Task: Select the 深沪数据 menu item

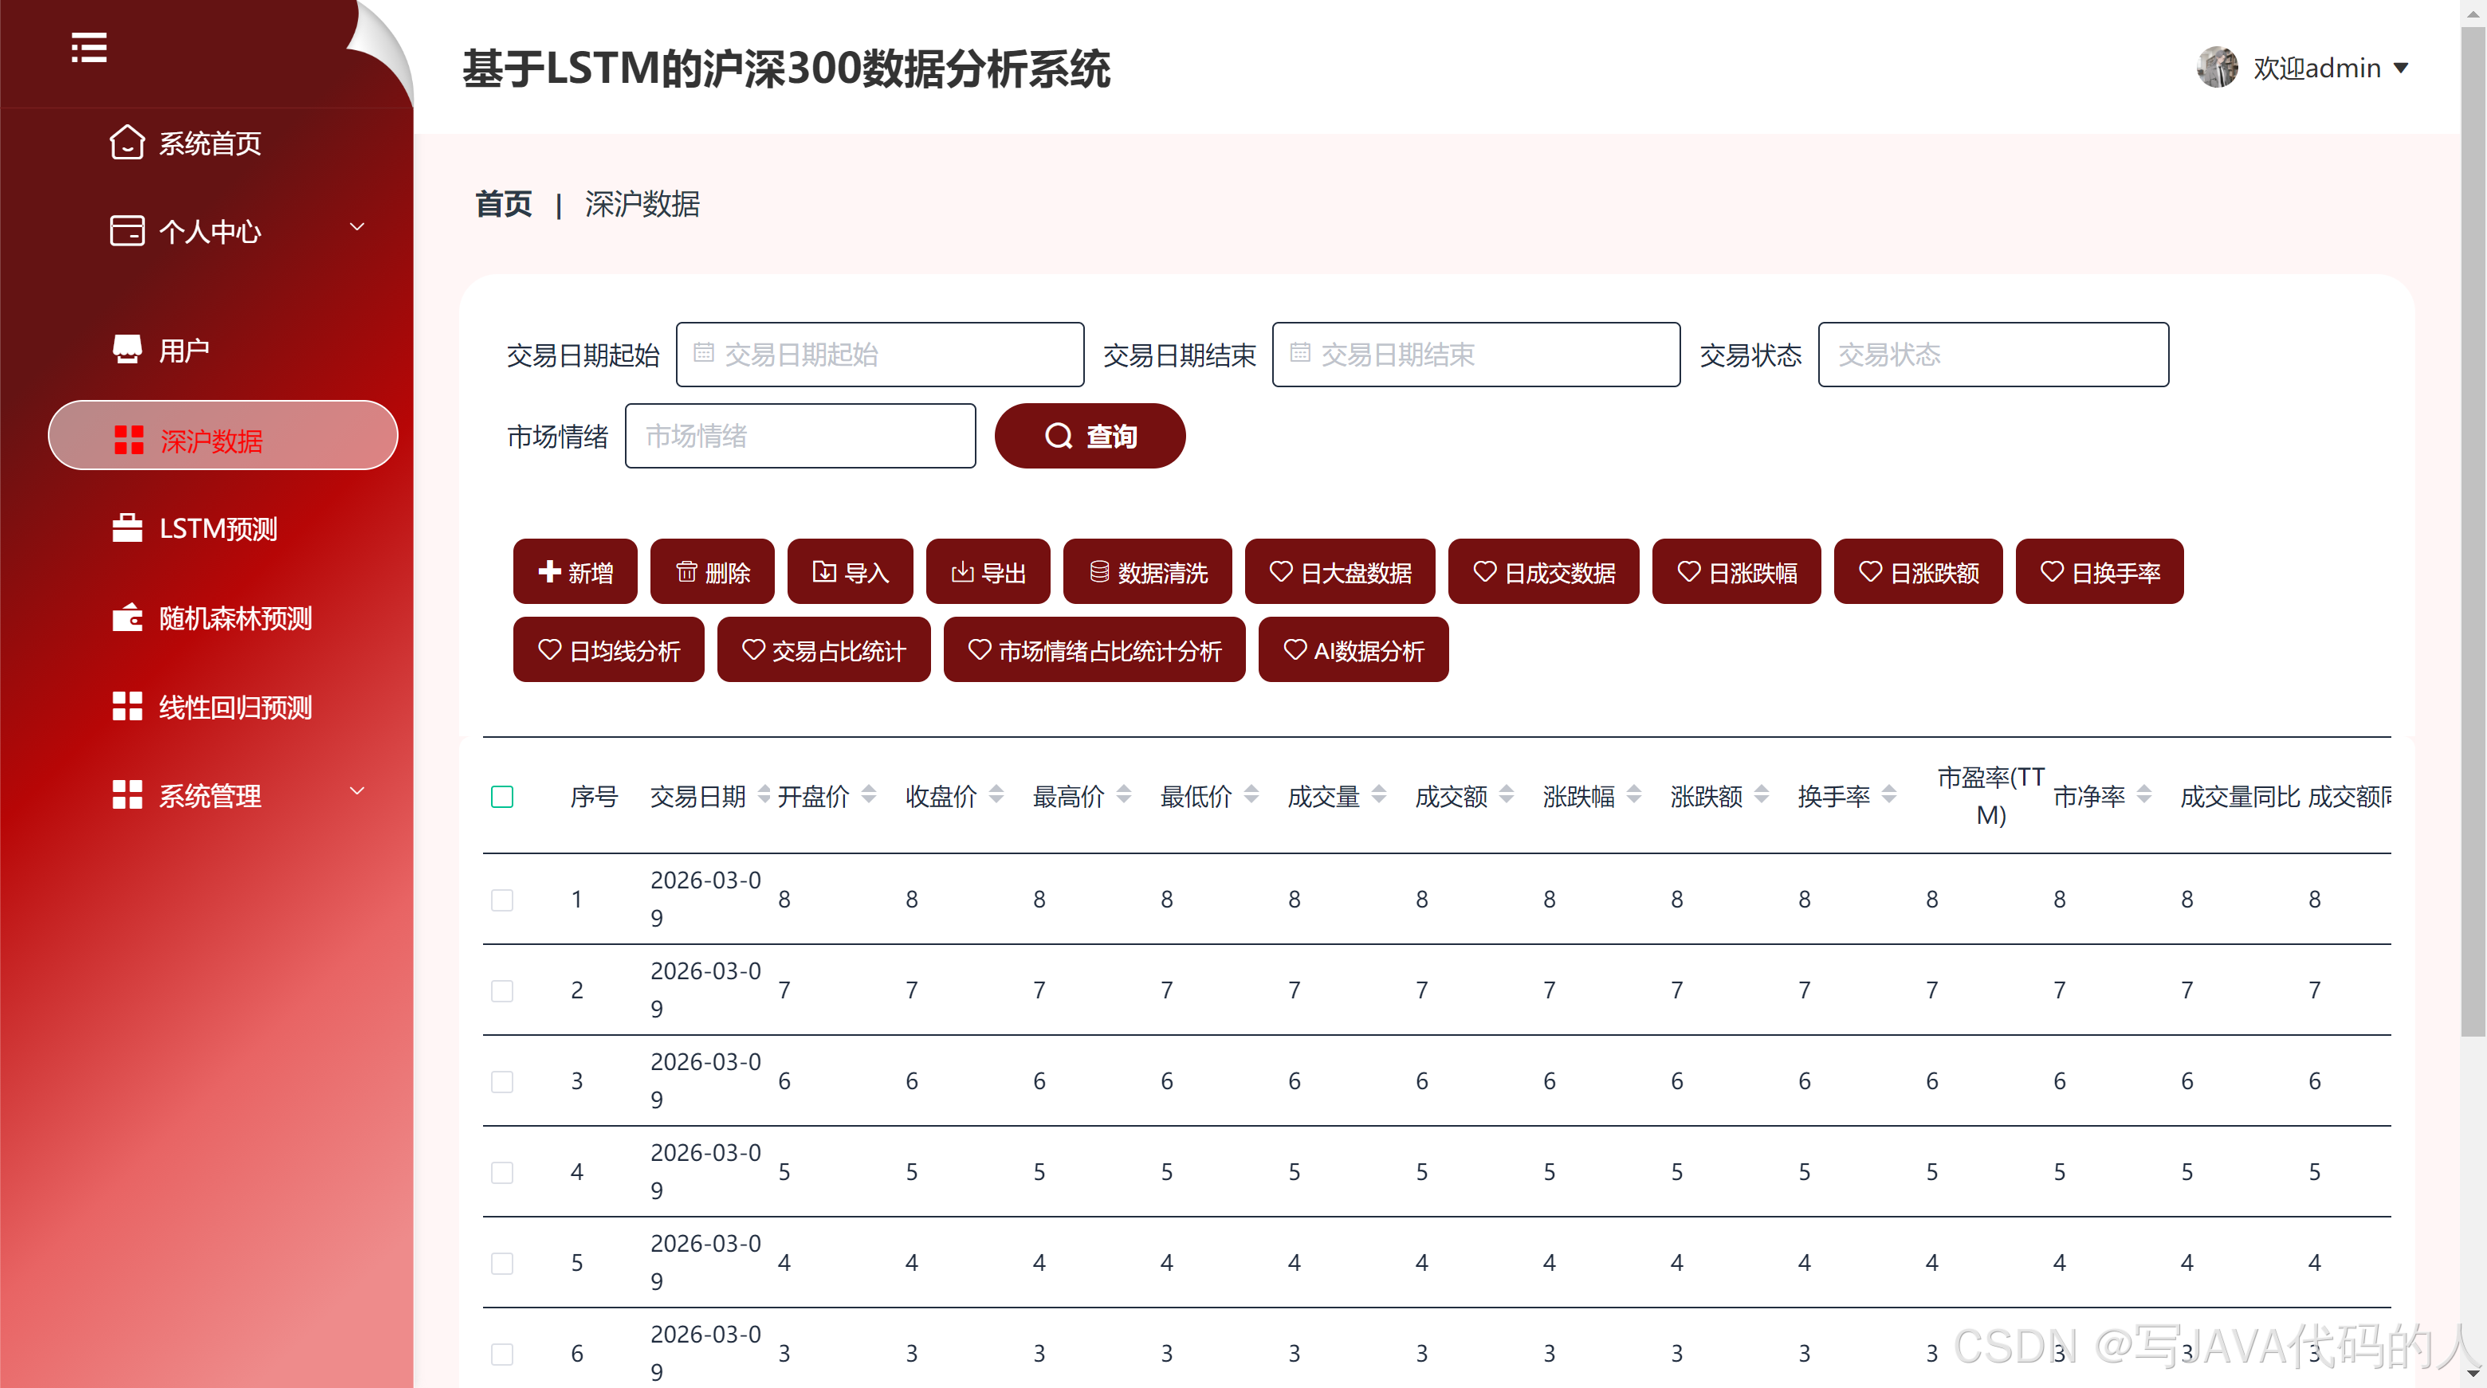Action: (223, 435)
